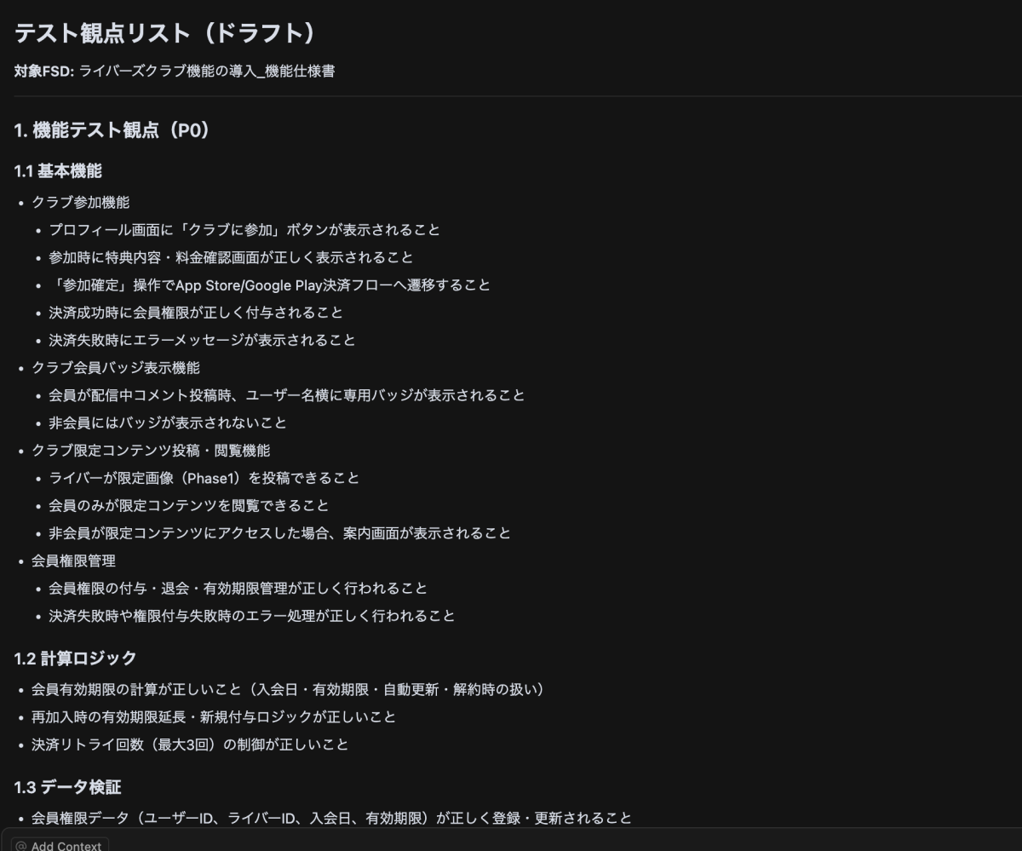This screenshot has height=851, width=1022.
Task: Click the 1.1 基本機能 subheading
Action: (x=58, y=171)
